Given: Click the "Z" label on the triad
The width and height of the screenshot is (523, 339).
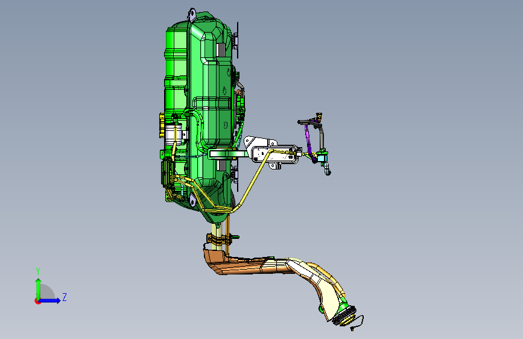Looking at the screenshot, I should click(65, 297).
